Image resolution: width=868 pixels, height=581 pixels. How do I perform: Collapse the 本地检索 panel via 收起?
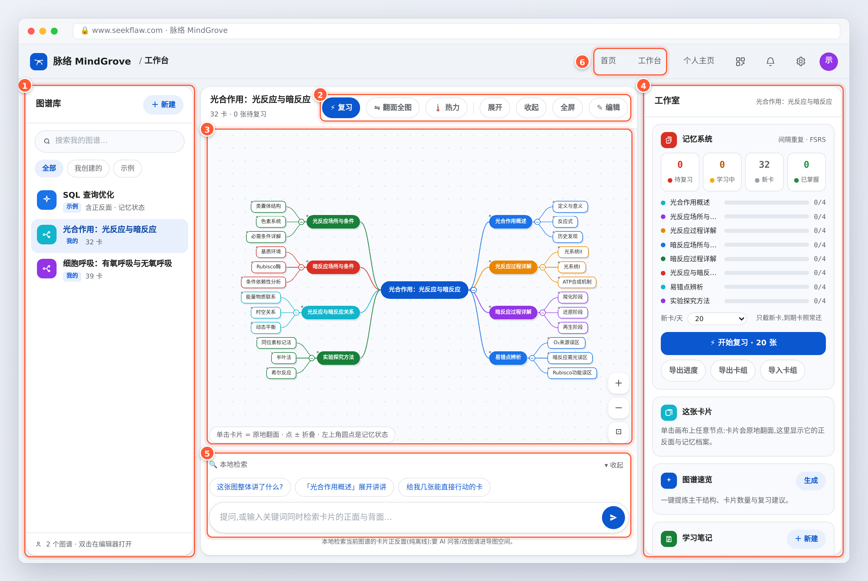point(614,465)
